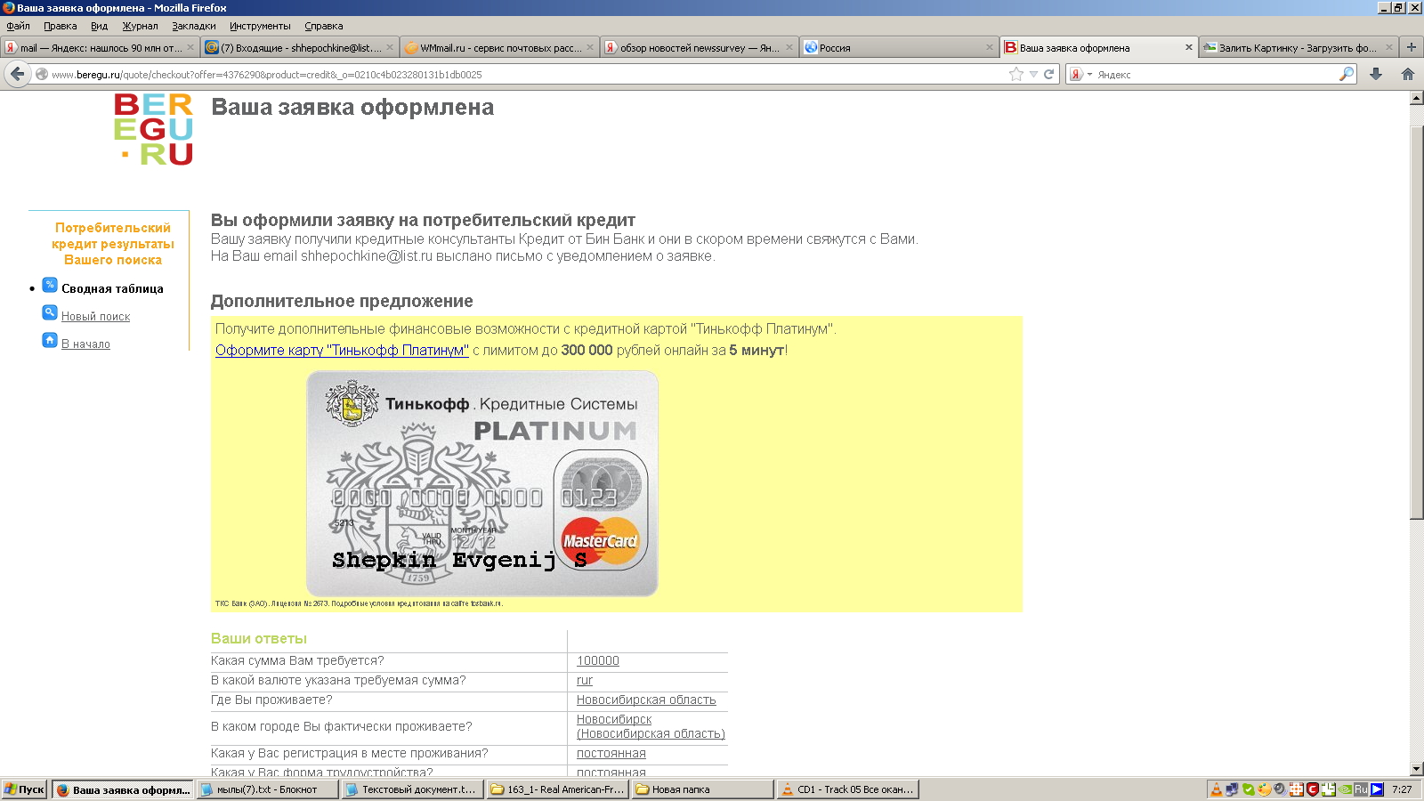Click the page scrollbar down arrow
Image resolution: width=1424 pixels, height=801 pixels.
1417,769
